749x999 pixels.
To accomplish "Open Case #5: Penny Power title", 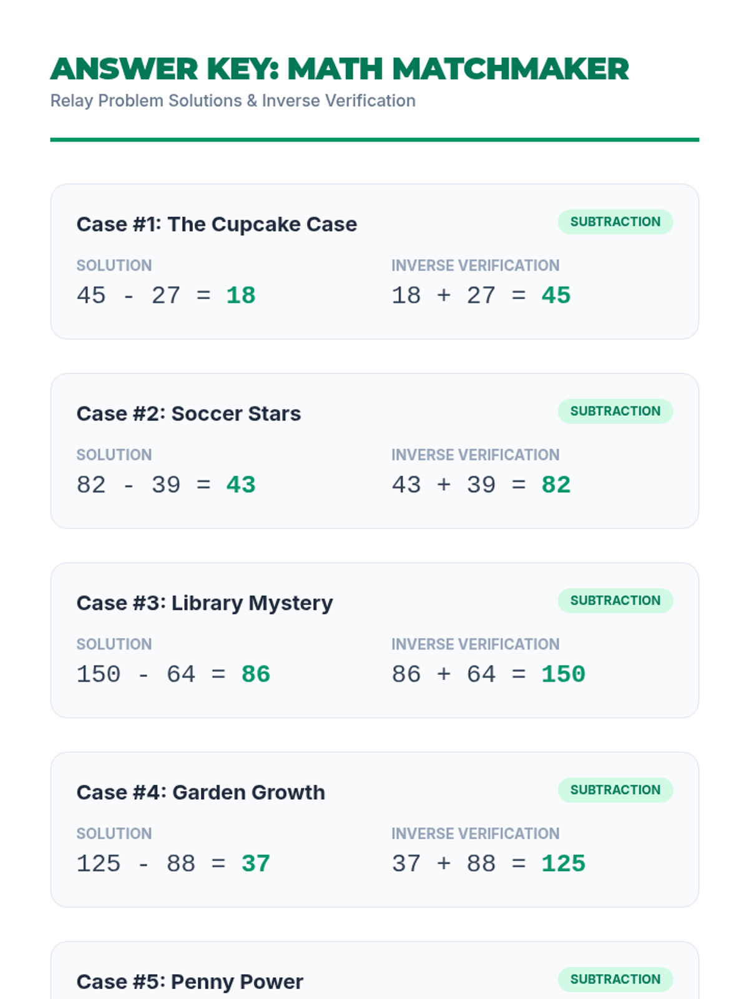I will coord(190,982).
